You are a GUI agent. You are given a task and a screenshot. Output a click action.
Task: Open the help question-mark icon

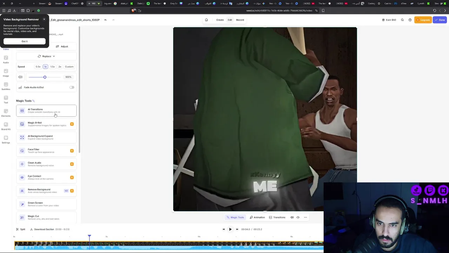(410, 20)
